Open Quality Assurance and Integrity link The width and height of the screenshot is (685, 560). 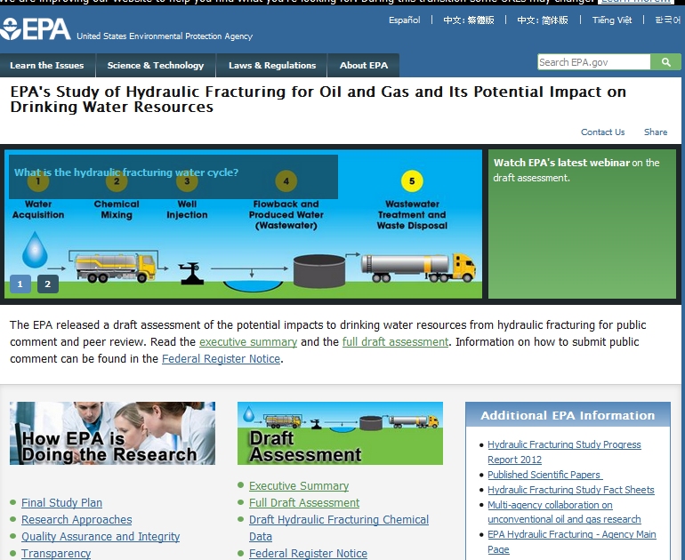click(x=101, y=536)
